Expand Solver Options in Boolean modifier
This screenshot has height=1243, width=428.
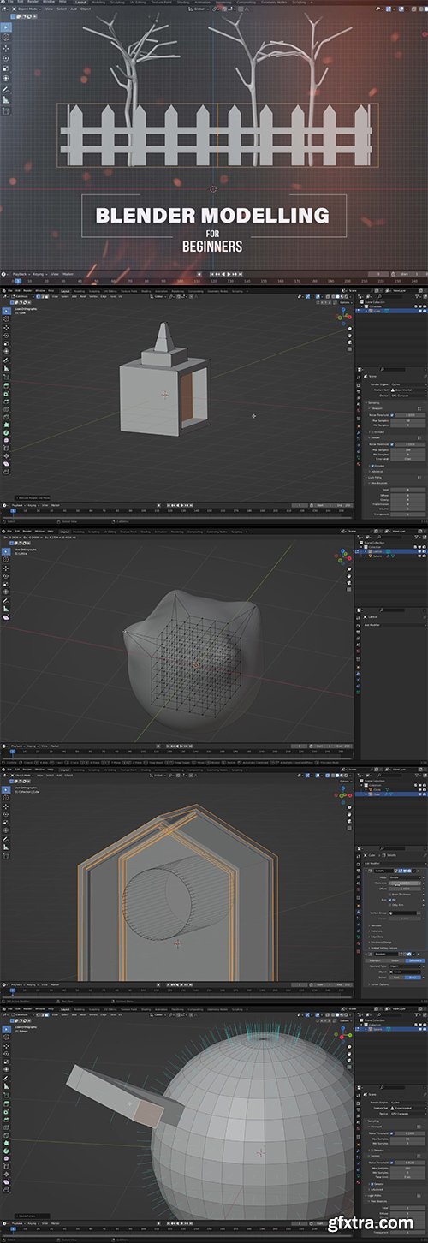click(x=378, y=984)
